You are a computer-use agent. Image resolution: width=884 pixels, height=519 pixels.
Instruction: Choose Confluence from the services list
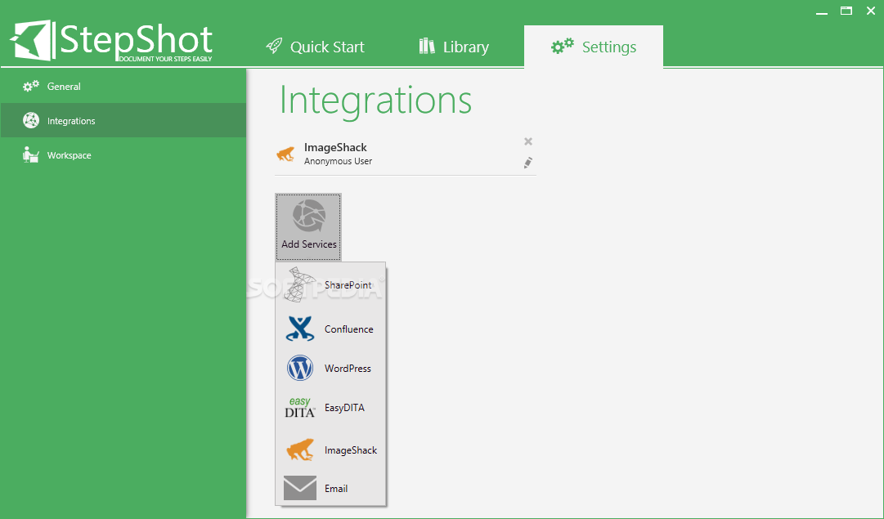point(330,329)
